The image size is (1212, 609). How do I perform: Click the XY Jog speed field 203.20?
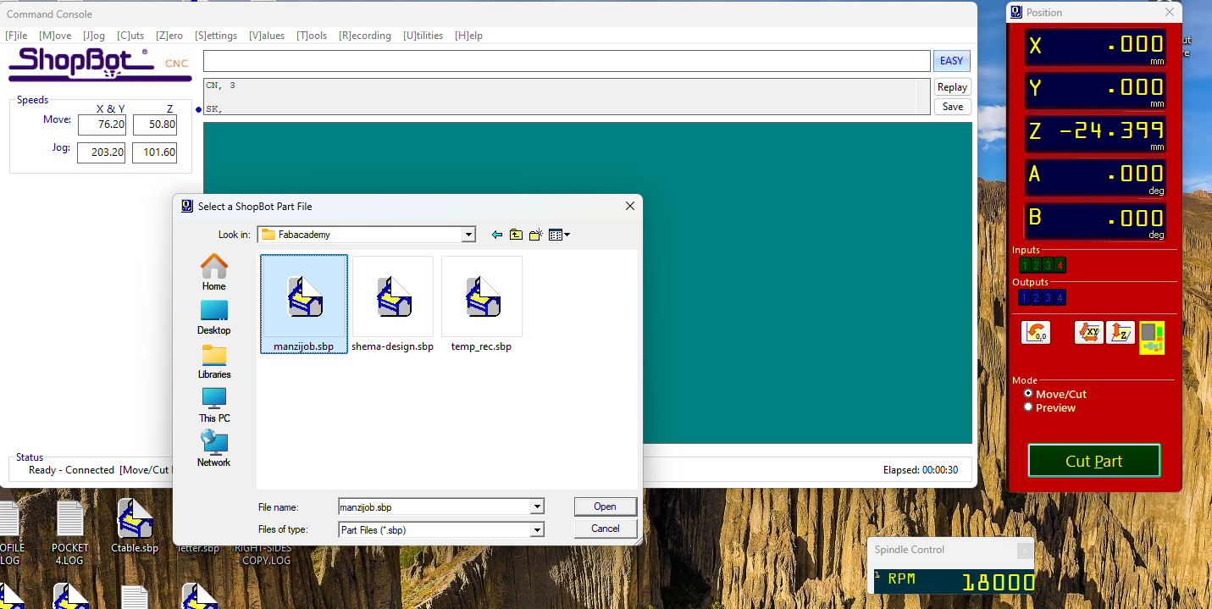[x=102, y=152]
